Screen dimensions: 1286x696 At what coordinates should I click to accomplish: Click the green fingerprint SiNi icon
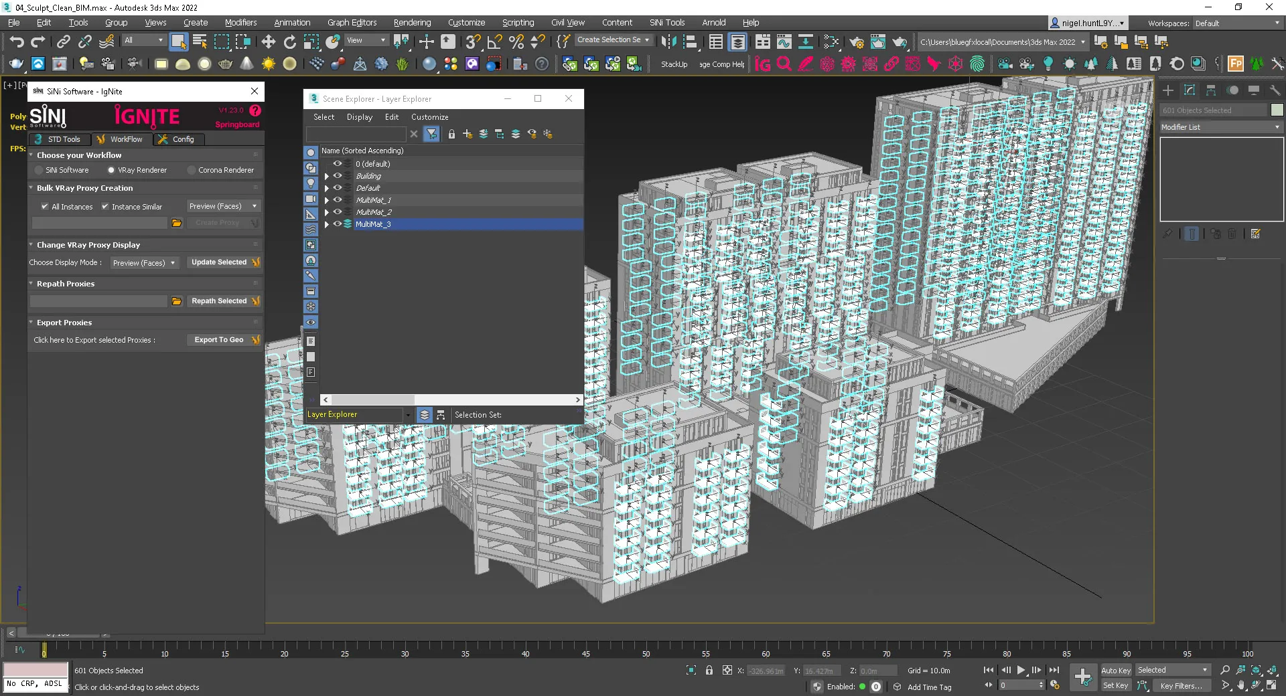(x=977, y=64)
